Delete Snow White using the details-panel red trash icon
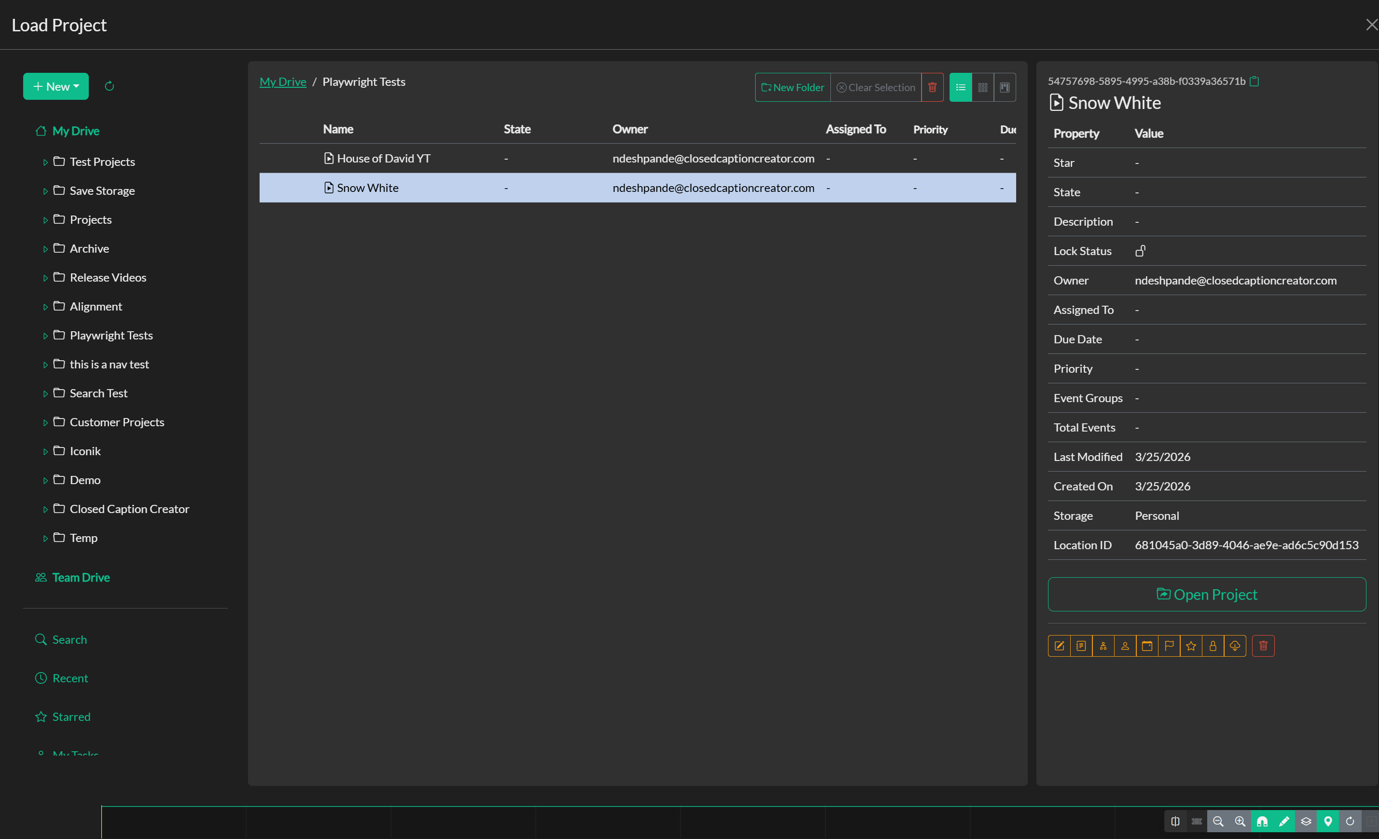1379x839 pixels. pyautogui.click(x=1263, y=646)
